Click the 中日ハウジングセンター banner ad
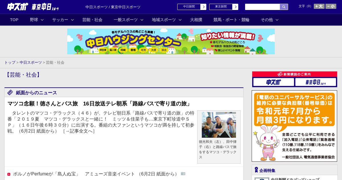Viewport: 342px width, 180px height. coord(171,41)
